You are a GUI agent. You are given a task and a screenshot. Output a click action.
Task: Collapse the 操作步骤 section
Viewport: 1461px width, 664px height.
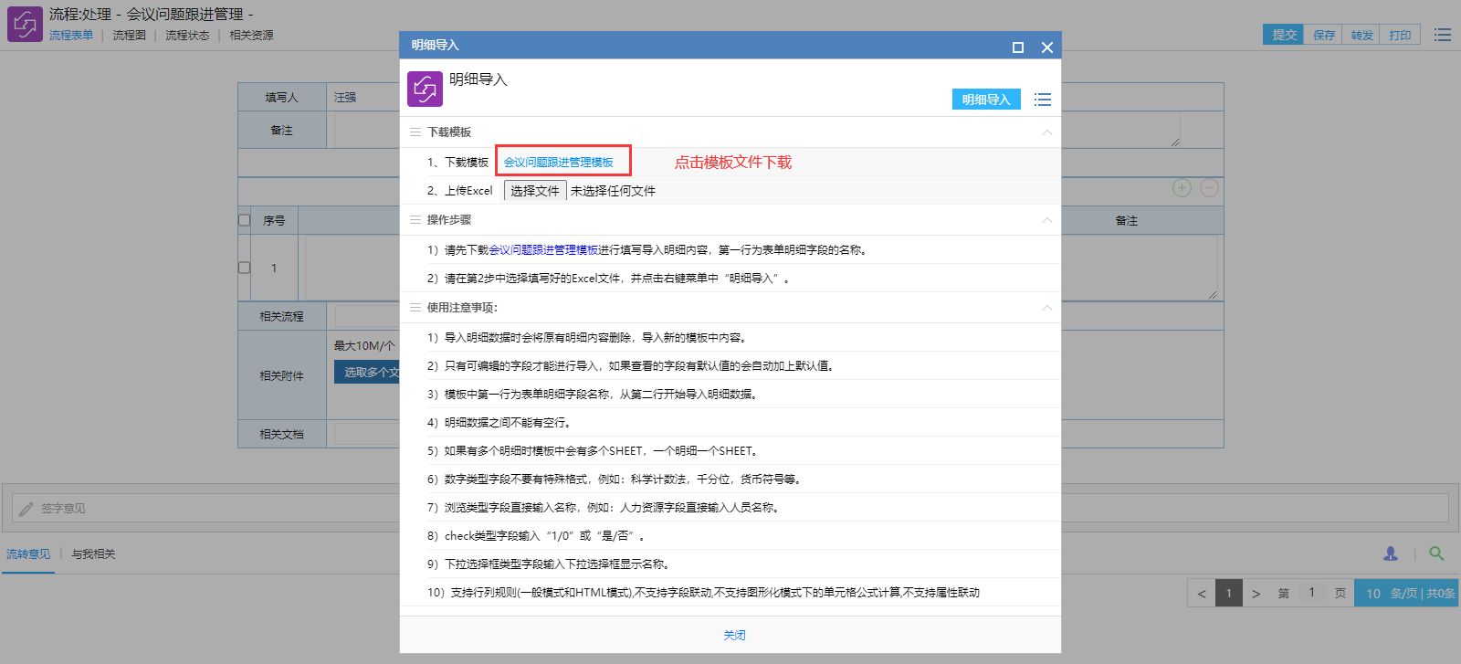tap(1046, 220)
